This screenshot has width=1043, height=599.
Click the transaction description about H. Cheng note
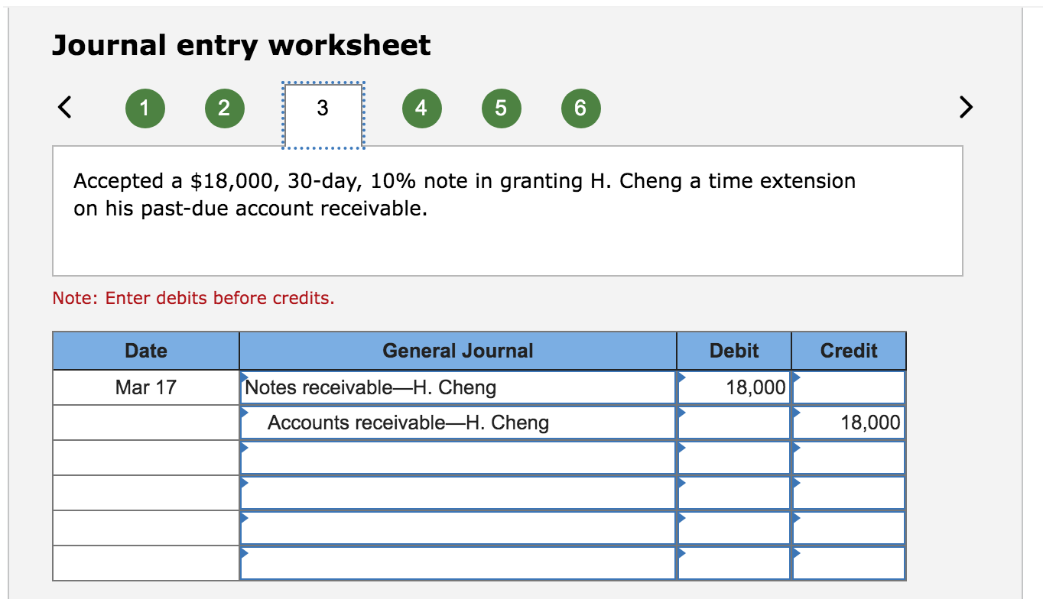[464, 195]
